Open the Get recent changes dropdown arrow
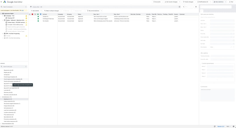 [x=179, y=2]
